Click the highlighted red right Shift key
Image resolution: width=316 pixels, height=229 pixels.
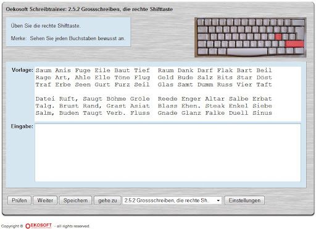294,44
